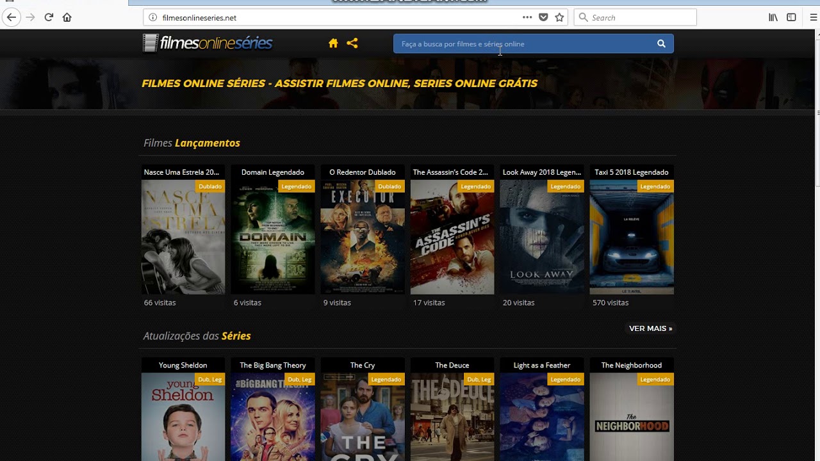Click the 66 visitas text
The image size is (820, 461).
160,303
